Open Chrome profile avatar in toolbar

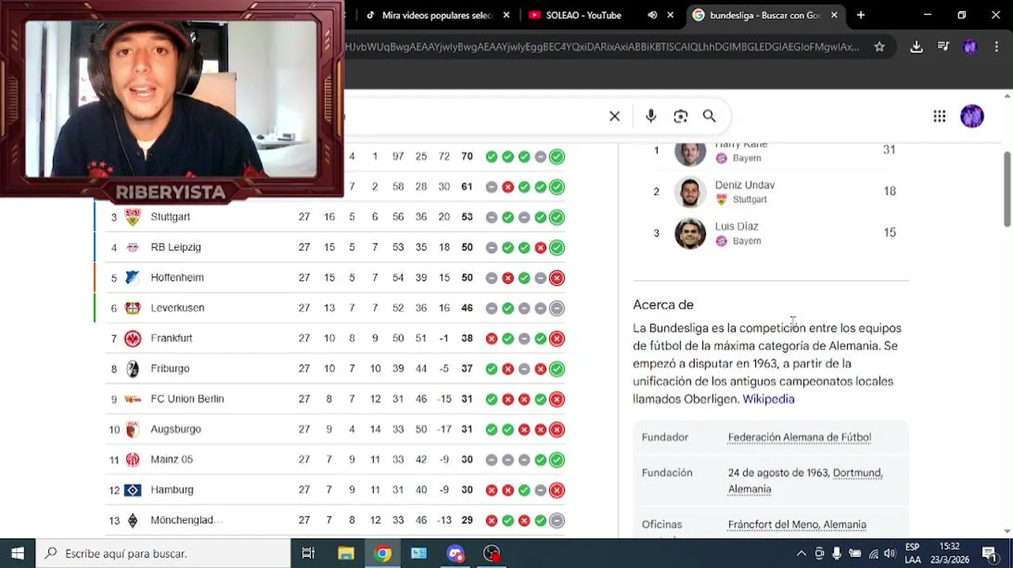click(x=970, y=47)
